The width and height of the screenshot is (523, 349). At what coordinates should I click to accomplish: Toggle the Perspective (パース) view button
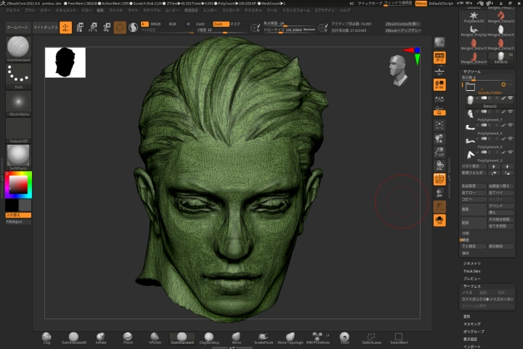click(x=439, y=57)
